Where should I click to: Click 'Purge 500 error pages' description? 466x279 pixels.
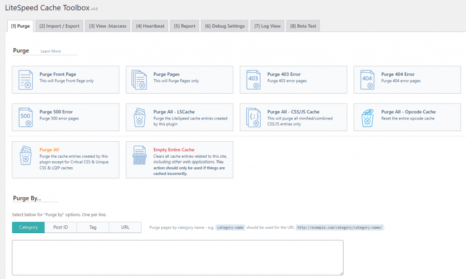[59, 119]
